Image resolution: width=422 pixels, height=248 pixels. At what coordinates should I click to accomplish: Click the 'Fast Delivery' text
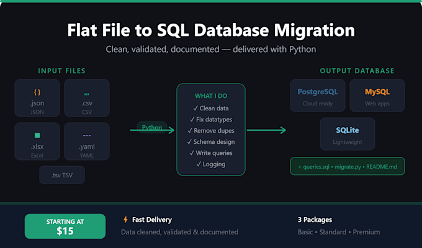[x=152, y=219]
